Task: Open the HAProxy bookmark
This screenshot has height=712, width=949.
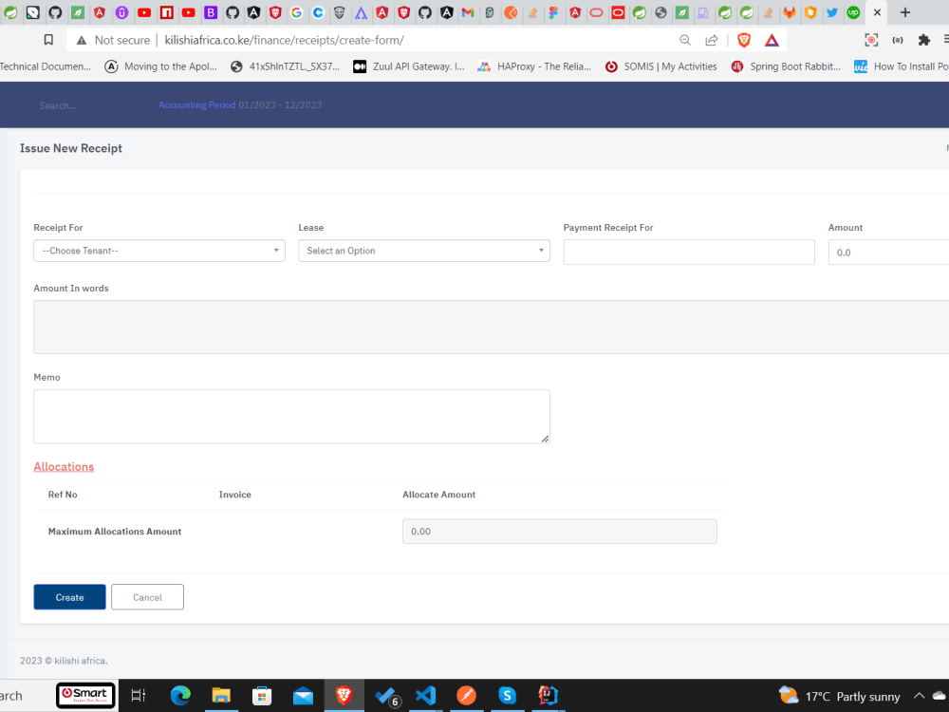Action: (x=534, y=66)
